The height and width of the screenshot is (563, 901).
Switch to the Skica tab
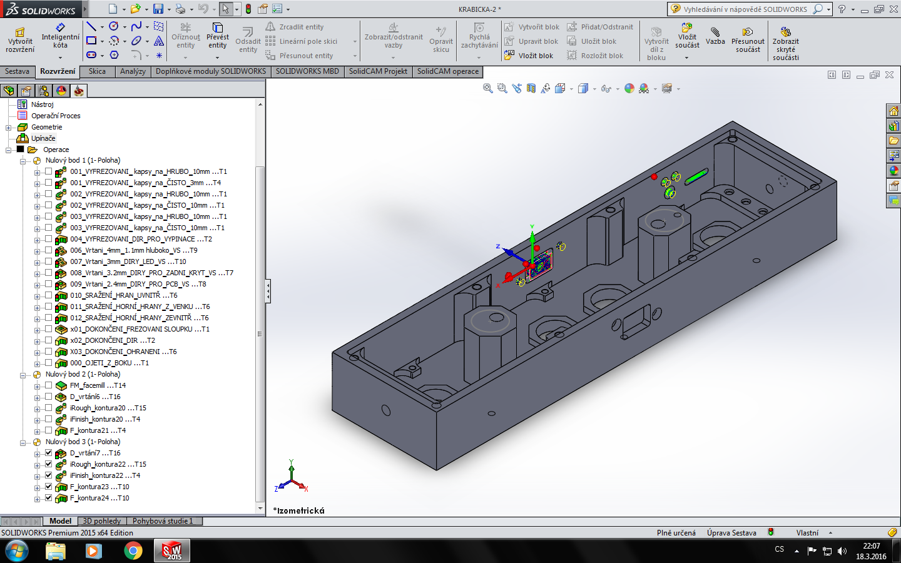click(x=97, y=71)
